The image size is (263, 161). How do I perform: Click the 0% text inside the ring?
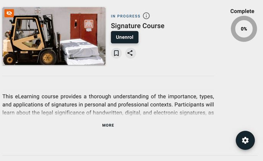(x=244, y=29)
